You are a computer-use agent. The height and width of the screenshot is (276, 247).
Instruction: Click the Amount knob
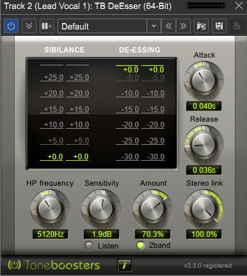pos(152,209)
